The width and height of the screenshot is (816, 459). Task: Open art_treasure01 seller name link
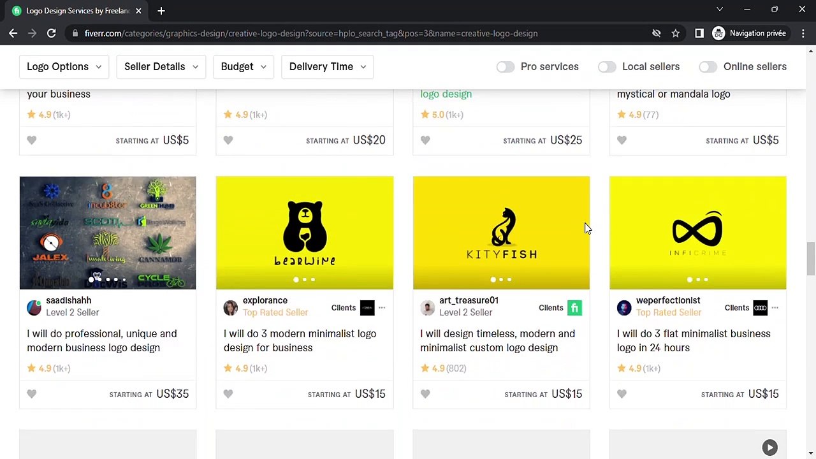coord(469,300)
